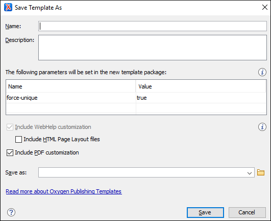Click the Save button
Screen dimensions: 271x221
coord(205,212)
